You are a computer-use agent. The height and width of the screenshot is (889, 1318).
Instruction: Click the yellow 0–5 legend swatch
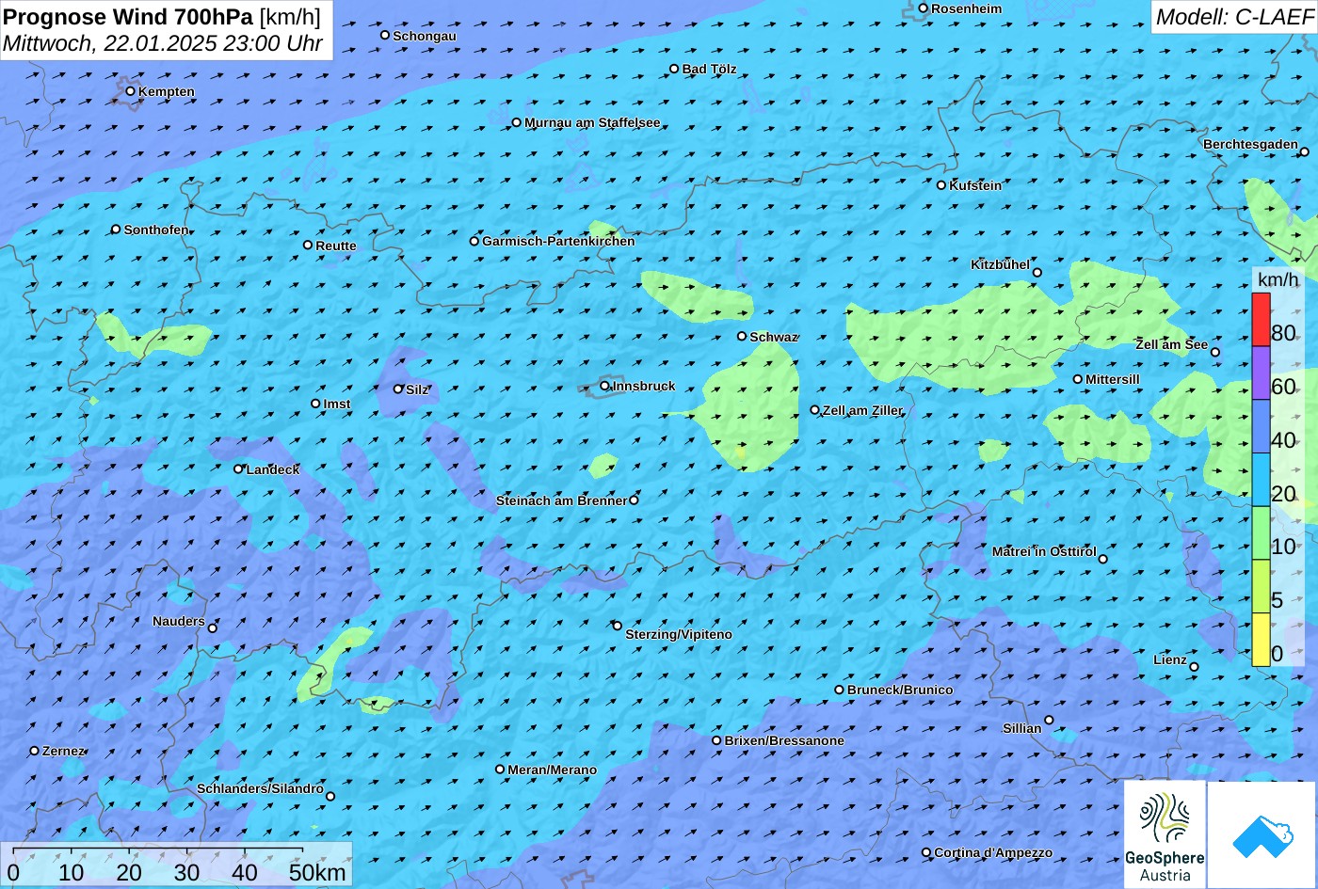(1261, 640)
